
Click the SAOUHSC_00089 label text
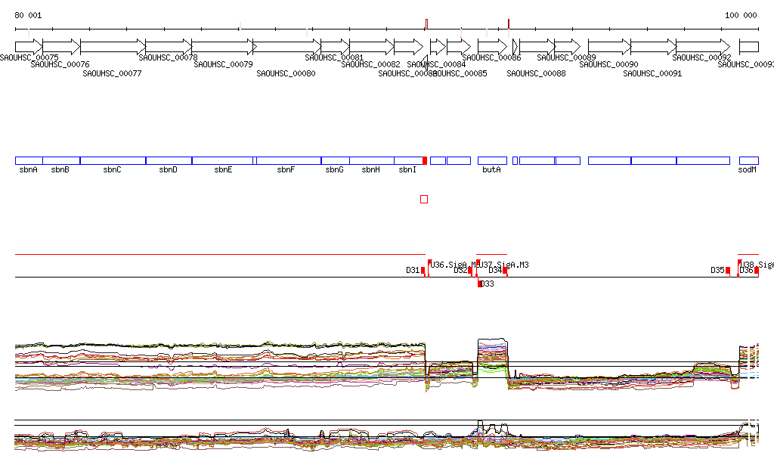[x=566, y=57]
